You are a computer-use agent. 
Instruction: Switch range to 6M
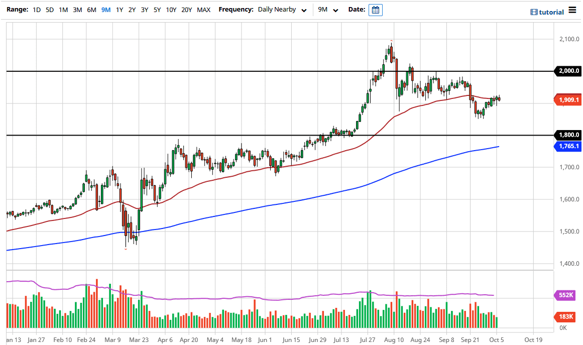click(91, 10)
